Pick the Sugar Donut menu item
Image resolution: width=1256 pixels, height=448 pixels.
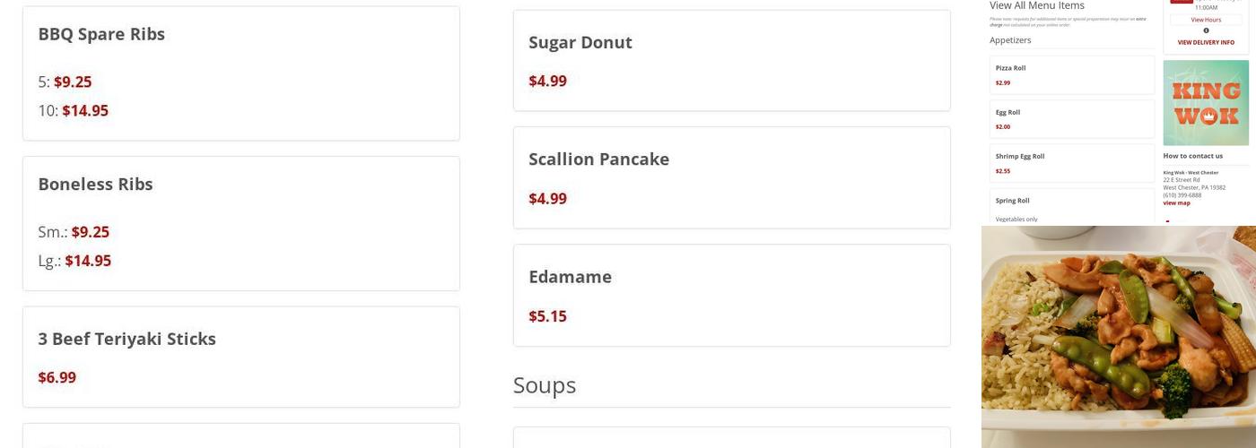click(731, 60)
